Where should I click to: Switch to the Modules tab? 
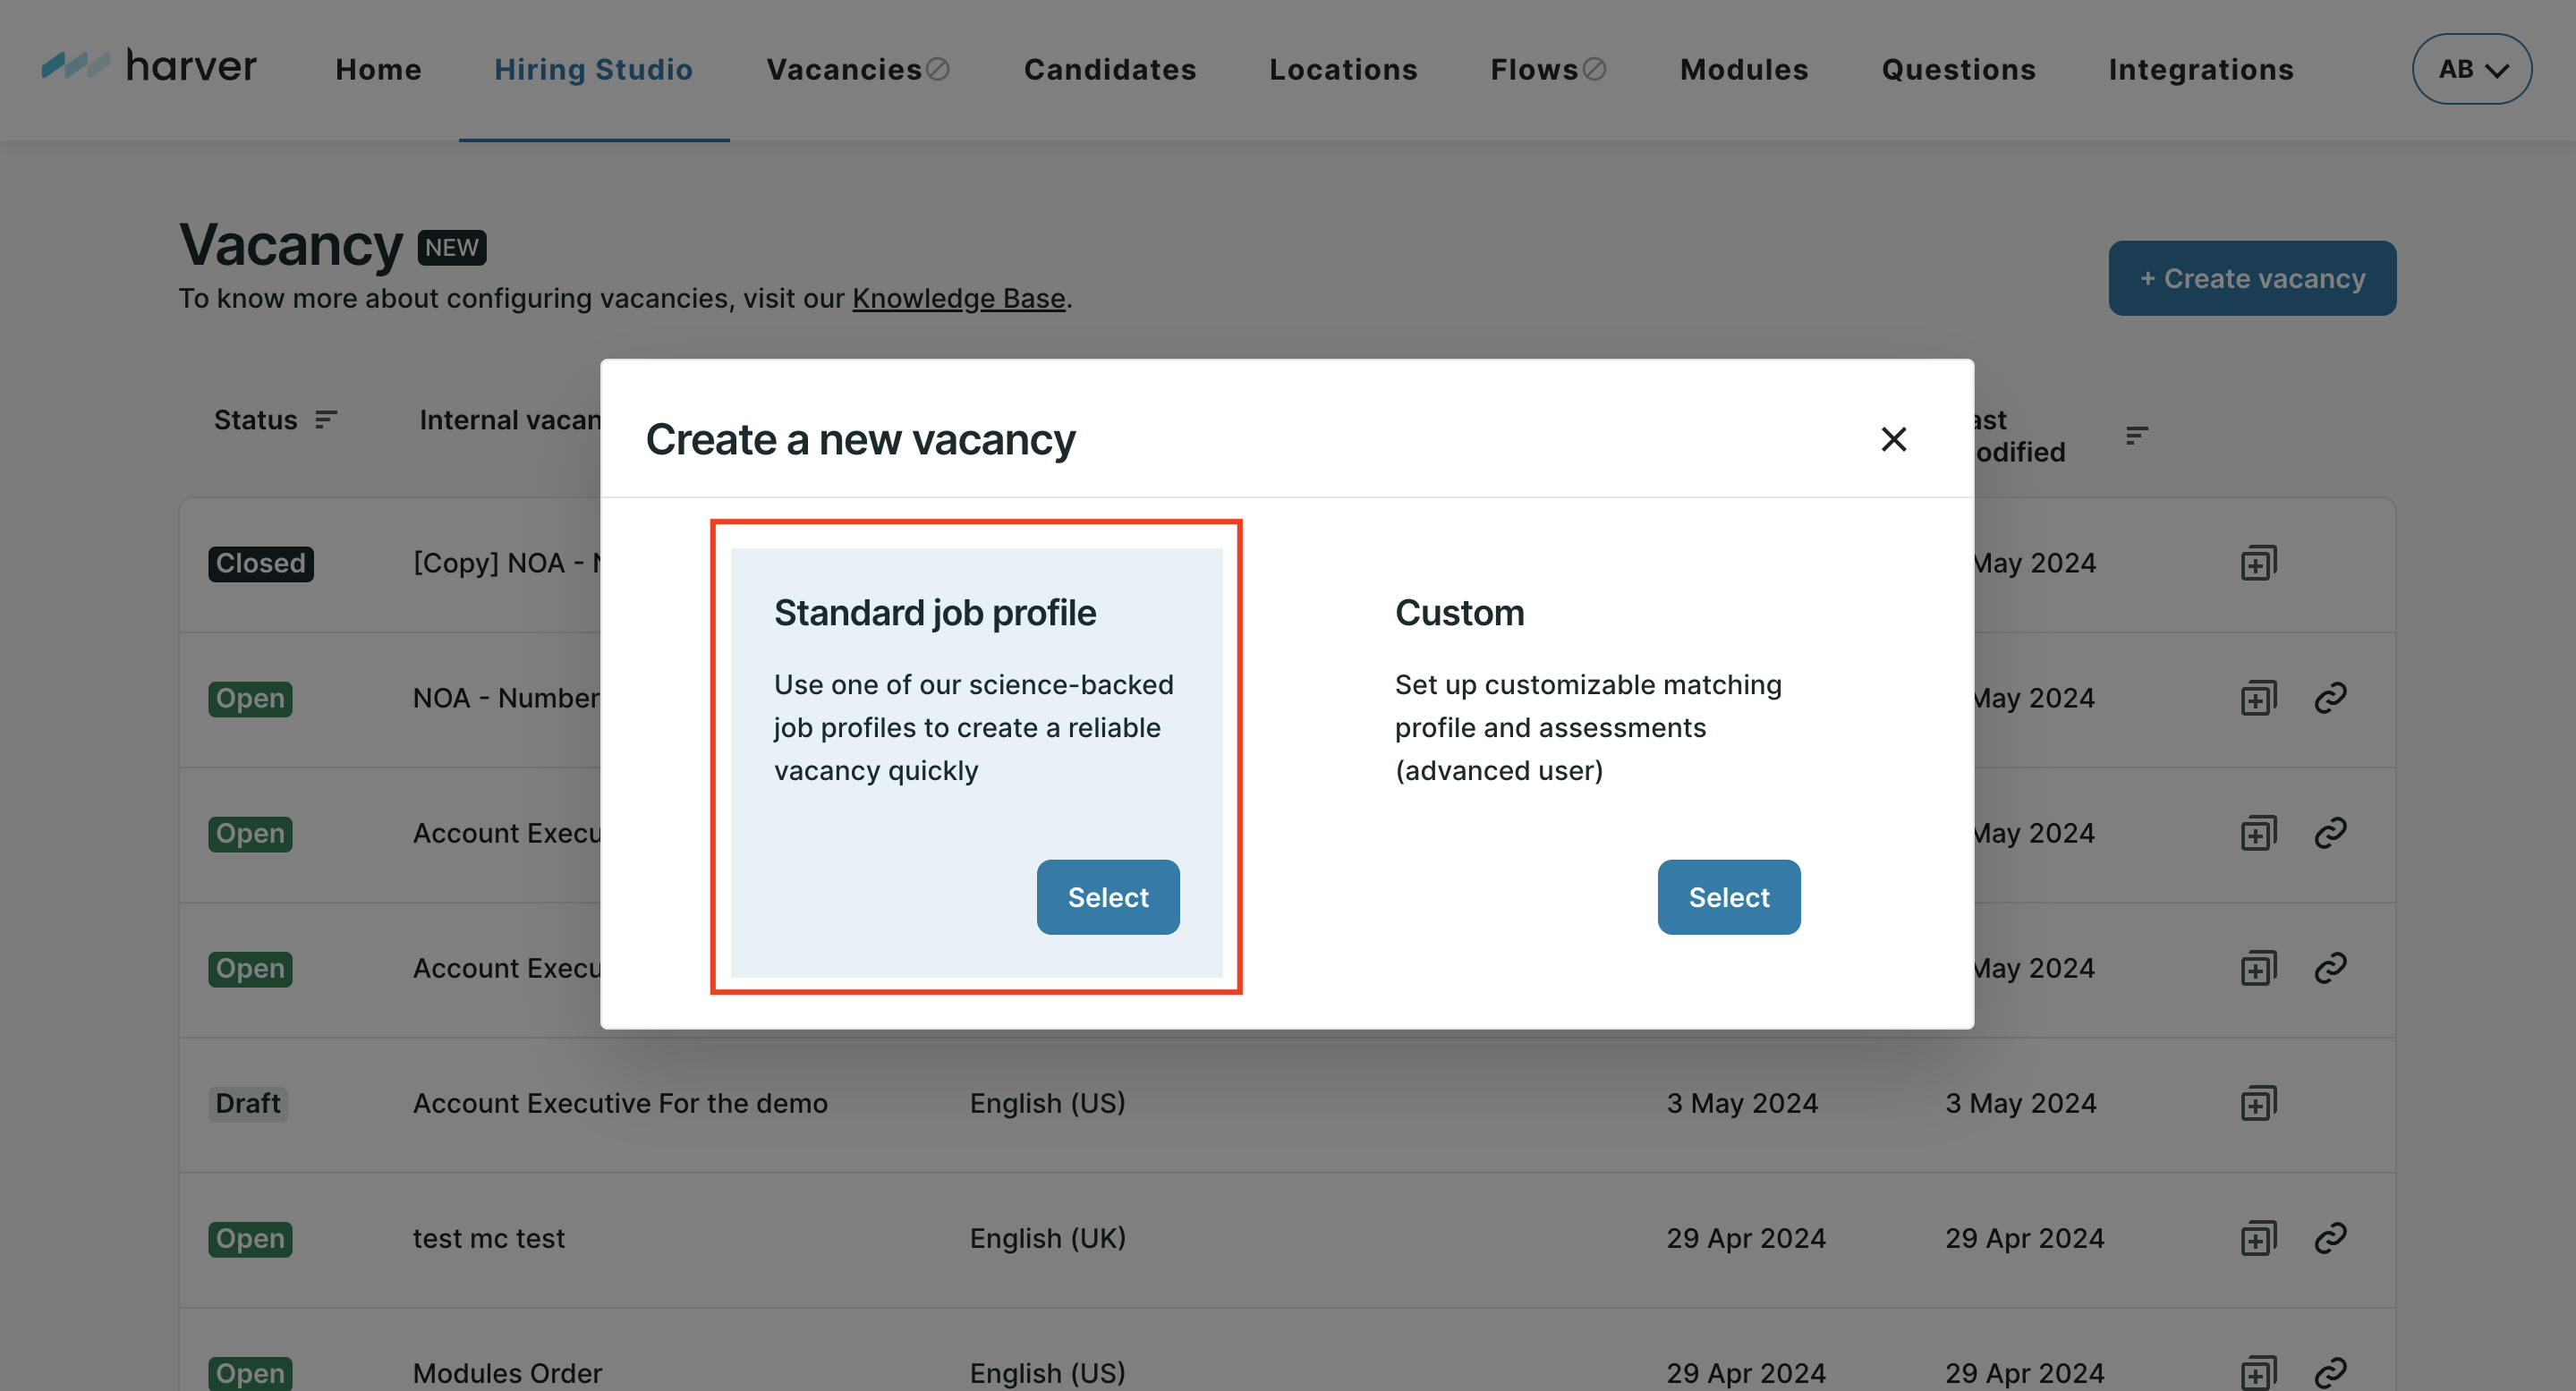click(1744, 69)
